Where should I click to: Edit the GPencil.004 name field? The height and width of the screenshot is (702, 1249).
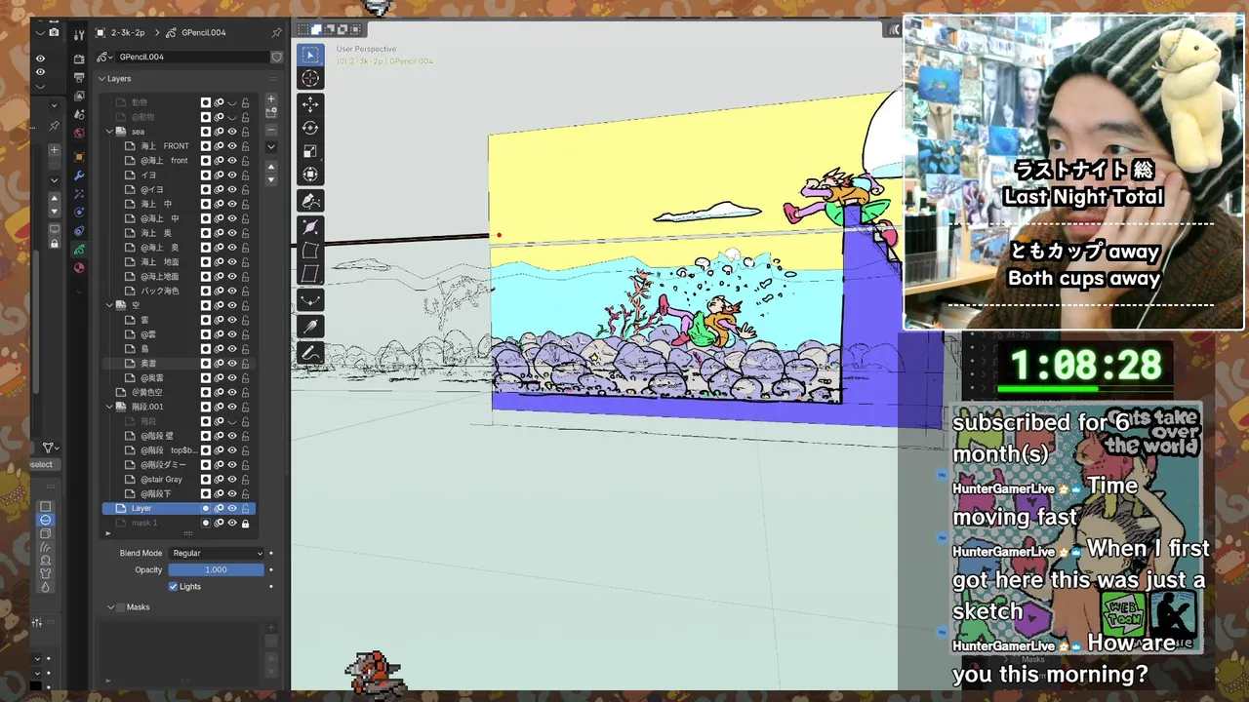pyautogui.click(x=191, y=57)
